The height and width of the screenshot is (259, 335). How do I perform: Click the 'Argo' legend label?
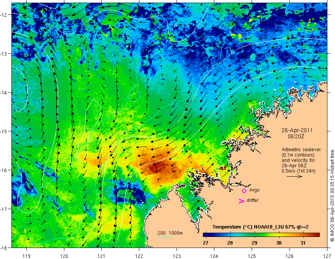pos(254,190)
